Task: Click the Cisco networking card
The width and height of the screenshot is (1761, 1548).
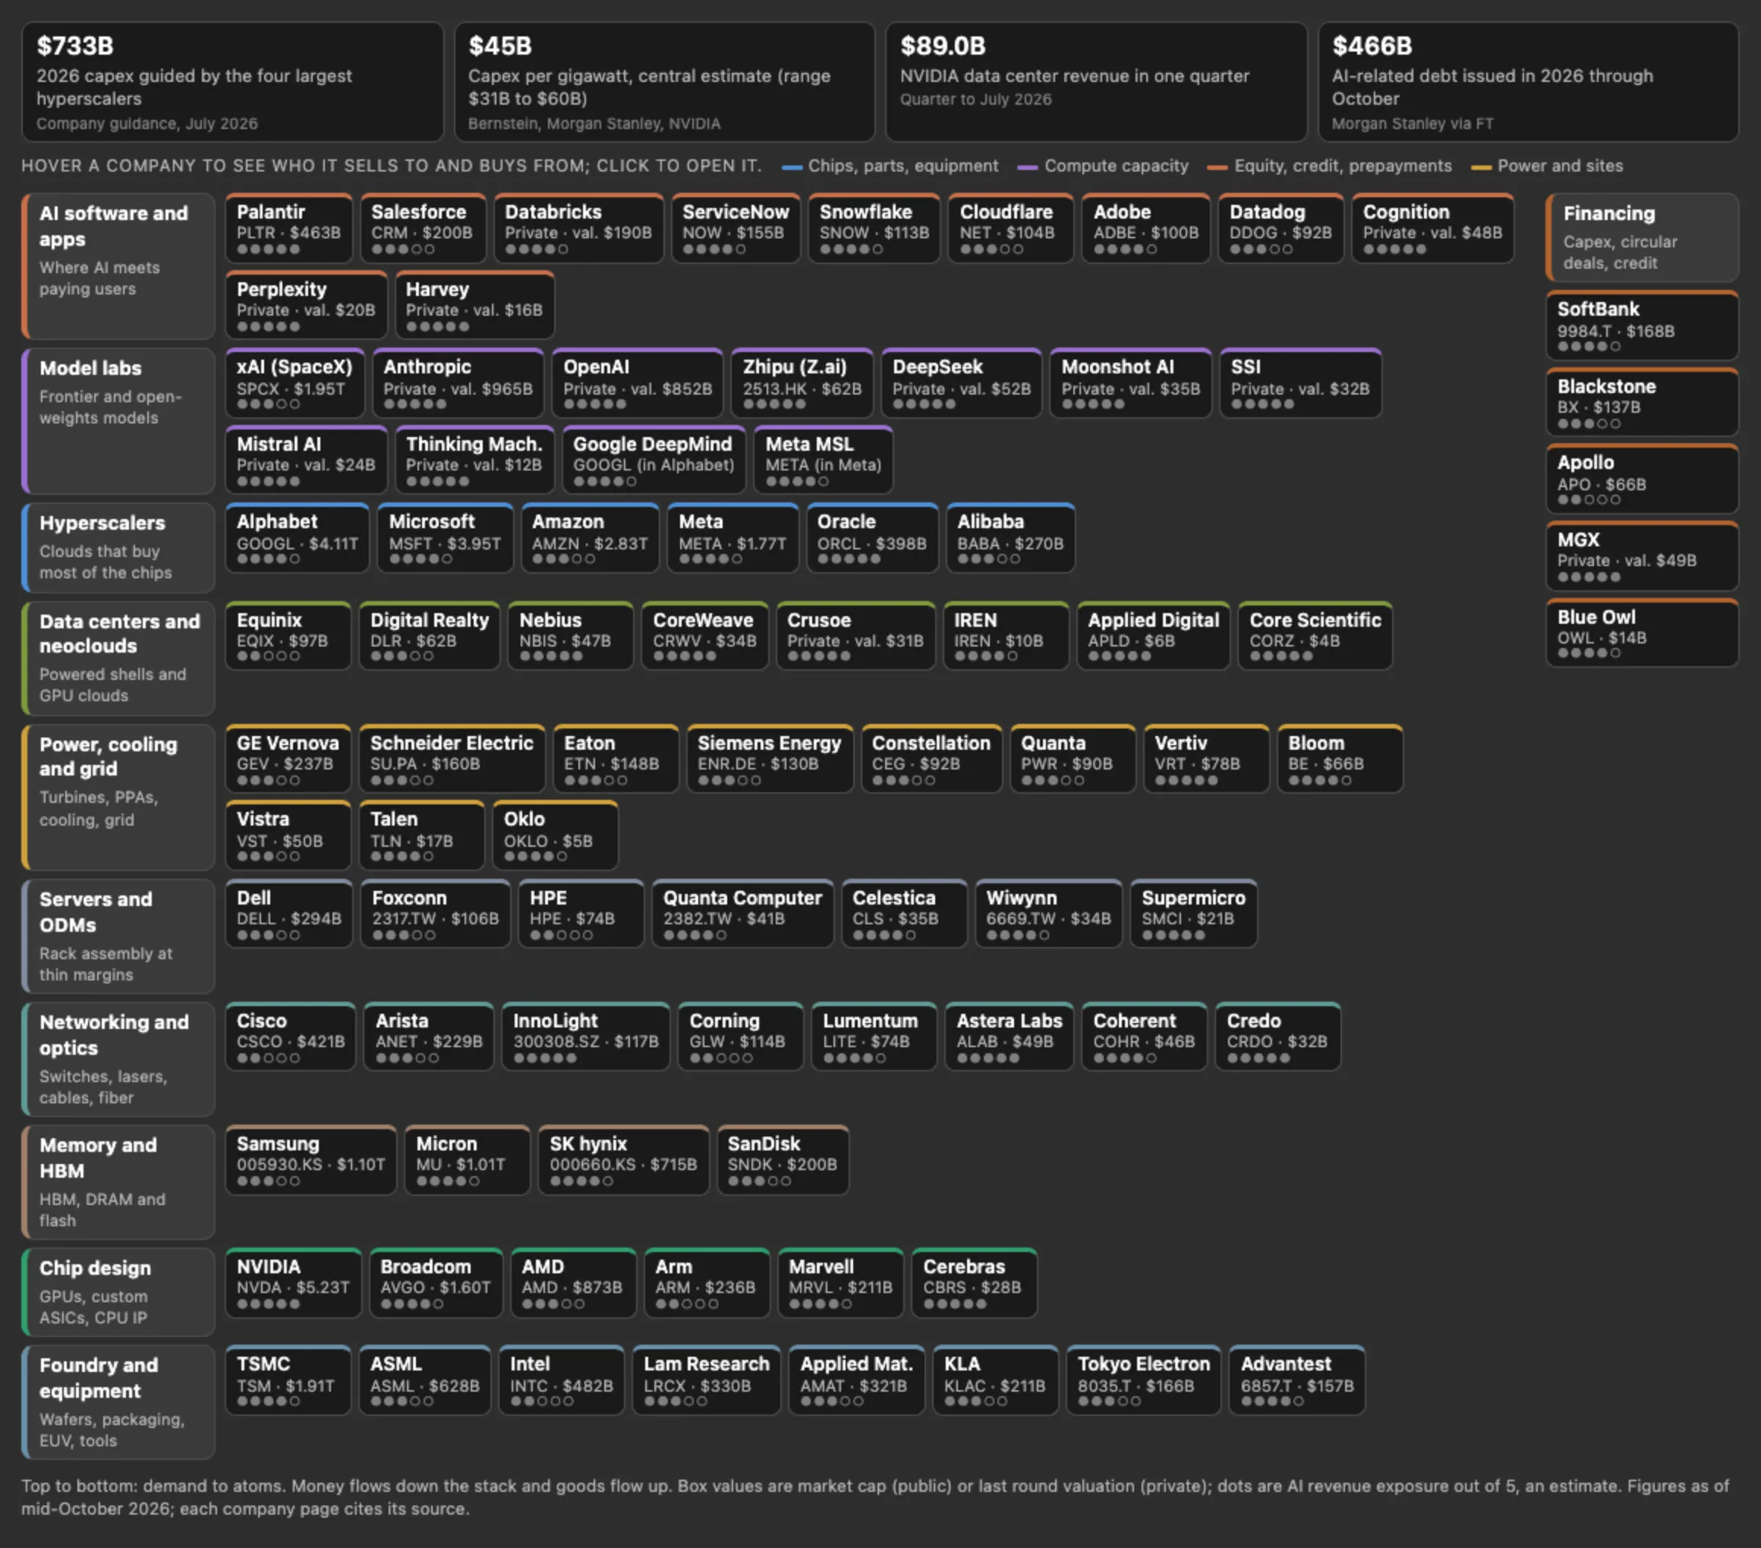Action: (x=291, y=1037)
